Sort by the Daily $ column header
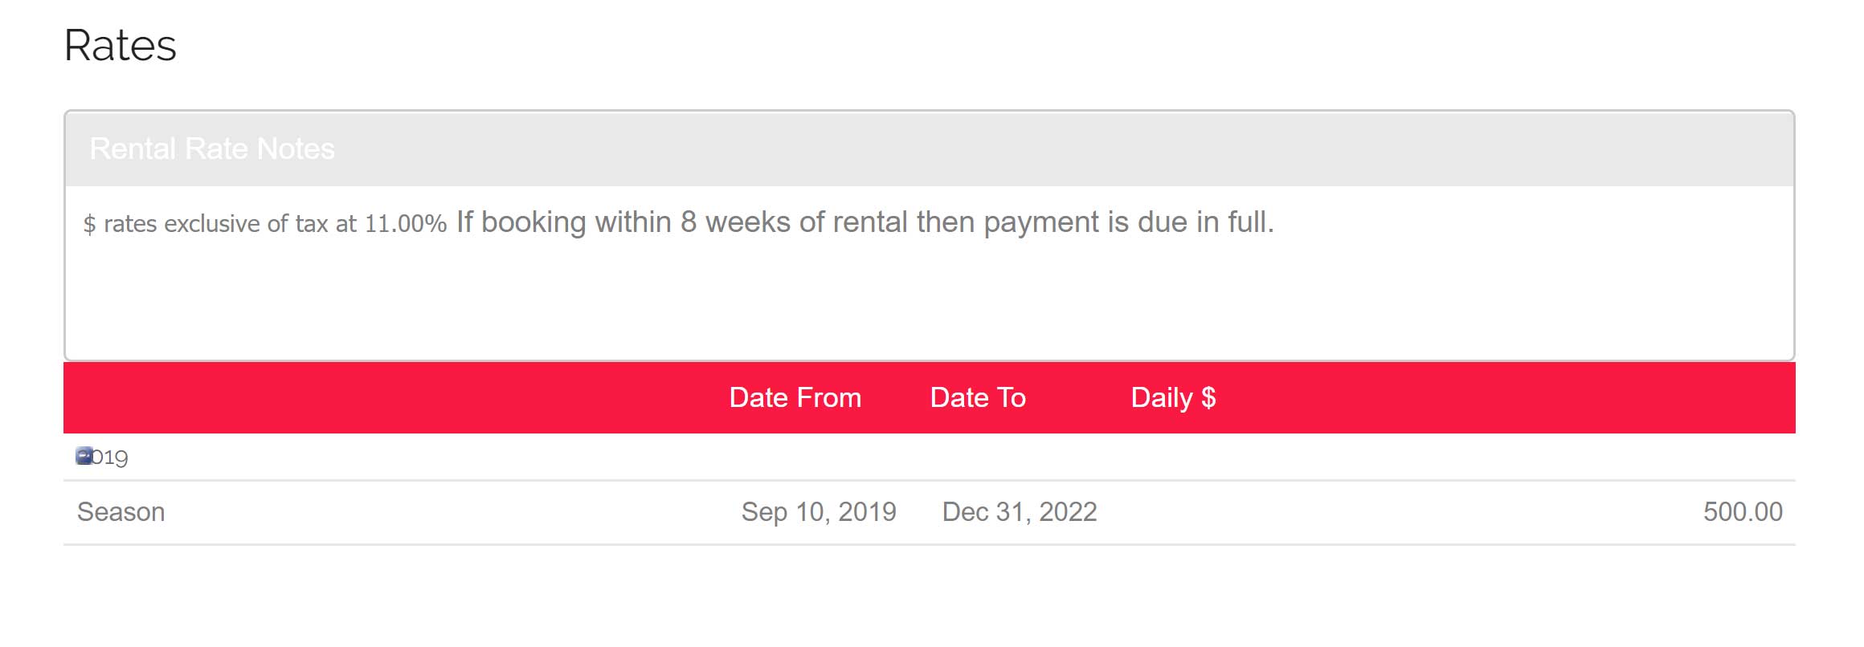 tap(1173, 398)
